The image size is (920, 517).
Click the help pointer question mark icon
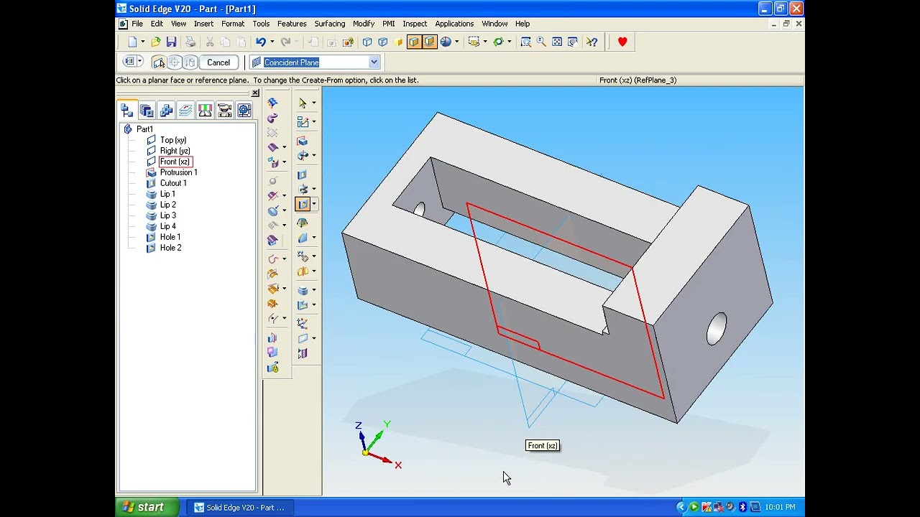[592, 42]
